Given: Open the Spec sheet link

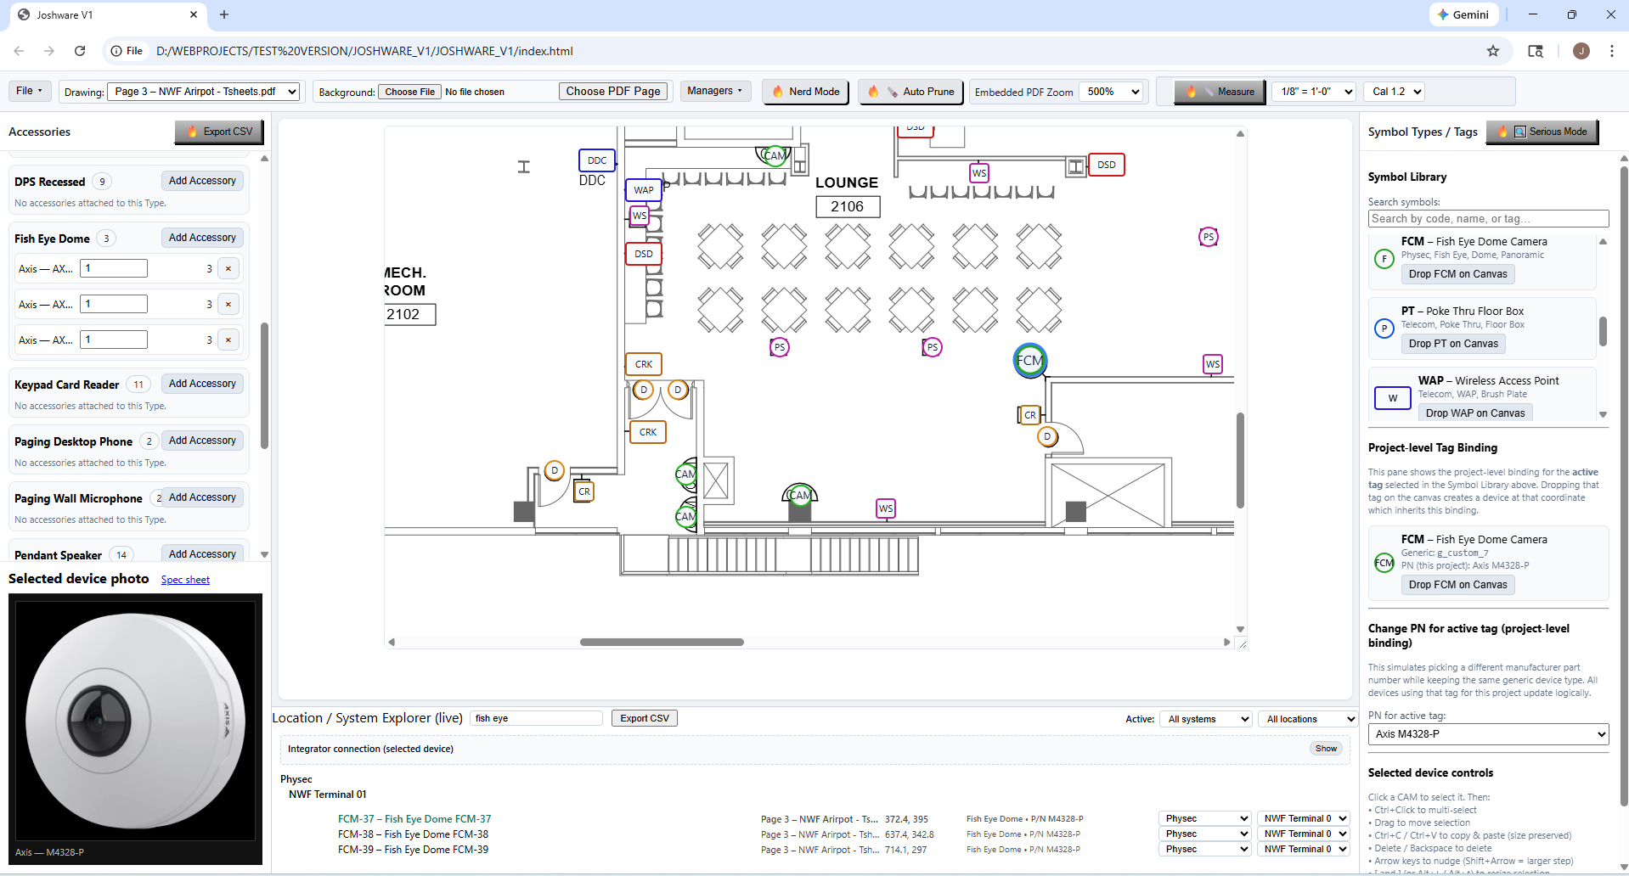Looking at the screenshot, I should (184, 579).
